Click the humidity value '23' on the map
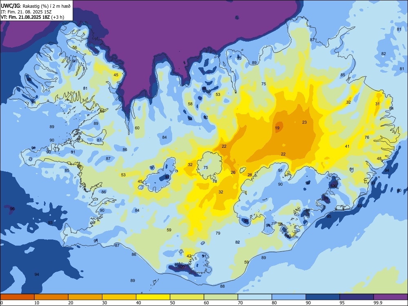The image size is (408, 306). point(304,122)
